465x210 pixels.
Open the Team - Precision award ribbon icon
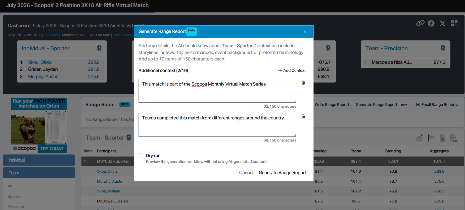443,48
